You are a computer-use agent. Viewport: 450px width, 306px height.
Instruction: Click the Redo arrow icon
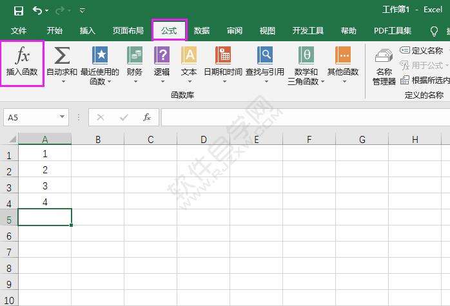[x=60, y=10]
